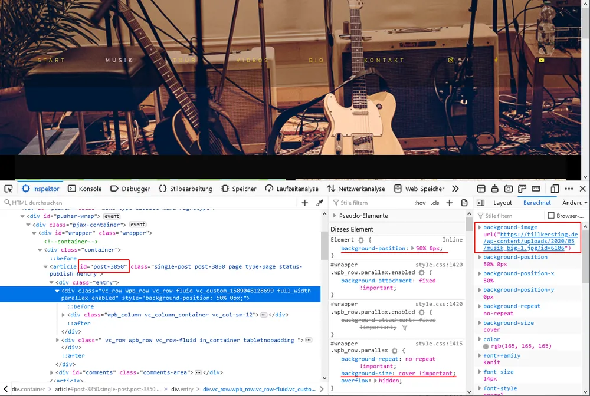Image resolution: width=590 pixels, height=396 pixels.
Task: Open the Inspektor tab
Action: pyautogui.click(x=41, y=189)
